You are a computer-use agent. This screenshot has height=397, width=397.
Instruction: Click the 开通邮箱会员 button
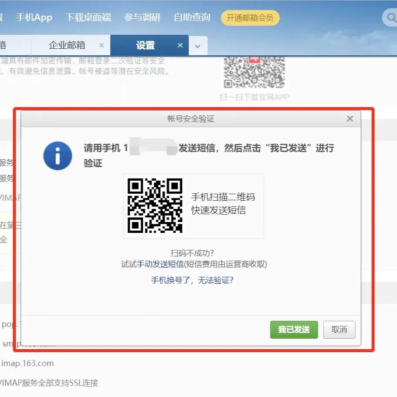point(250,18)
